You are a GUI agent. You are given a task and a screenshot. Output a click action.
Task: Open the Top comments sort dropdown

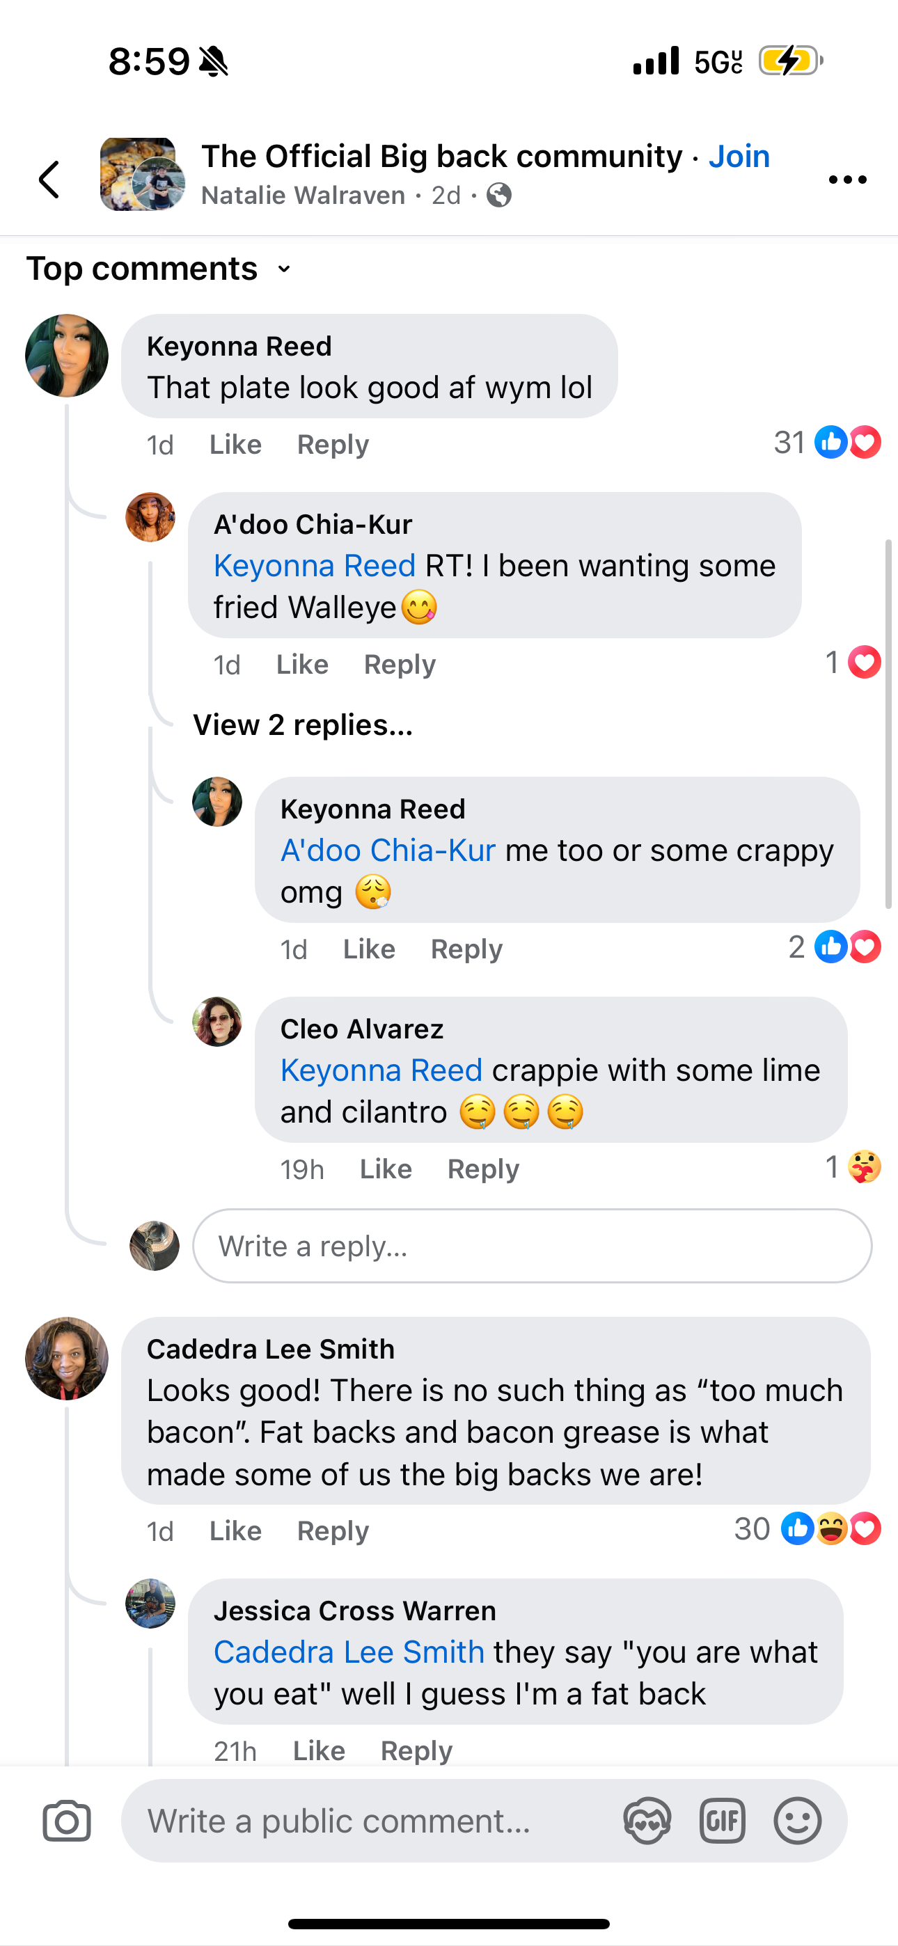pos(159,268)
